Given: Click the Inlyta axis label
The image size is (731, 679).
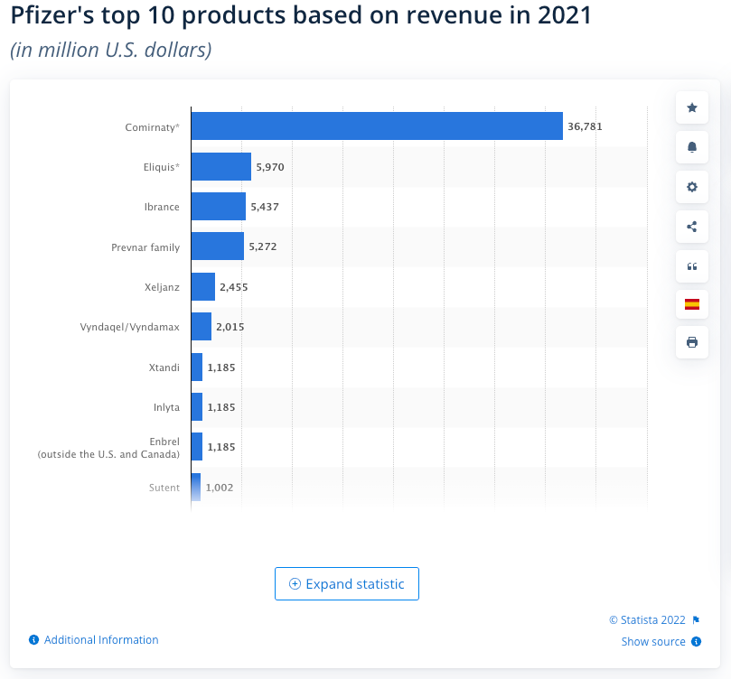Looking at the screenshot, I should 166,407.
